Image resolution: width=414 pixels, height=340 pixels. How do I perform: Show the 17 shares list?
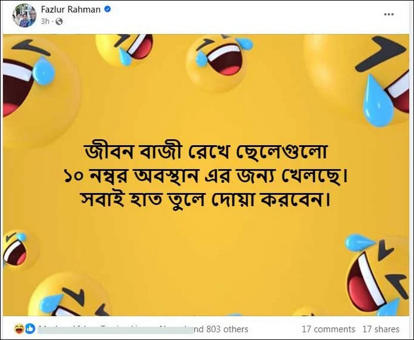[381, 329]
